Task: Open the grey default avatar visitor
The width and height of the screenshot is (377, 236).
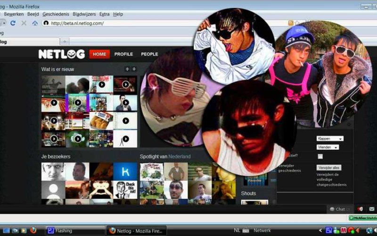Action: (53, 190)
